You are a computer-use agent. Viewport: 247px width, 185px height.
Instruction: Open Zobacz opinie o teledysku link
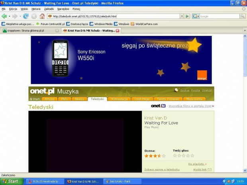[162, 169]
